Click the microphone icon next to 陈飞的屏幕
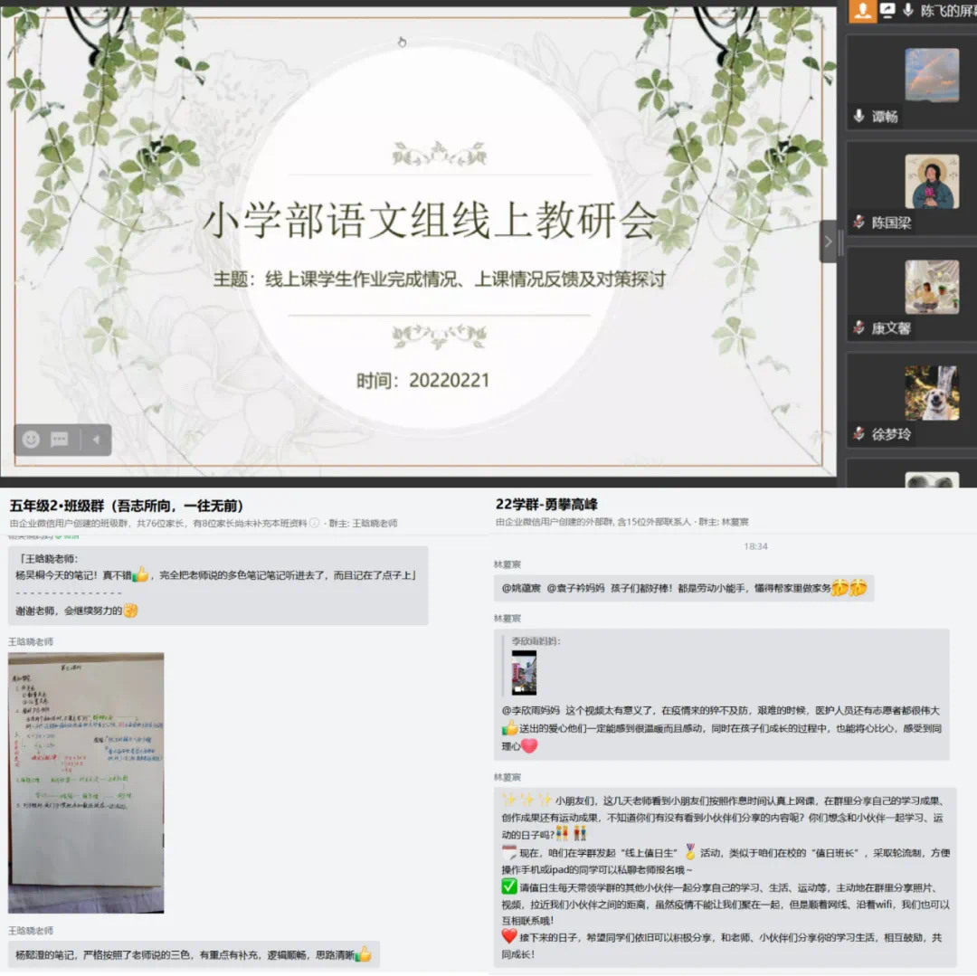The width and height of the screenshot is (977, 976). coord(908,11)
